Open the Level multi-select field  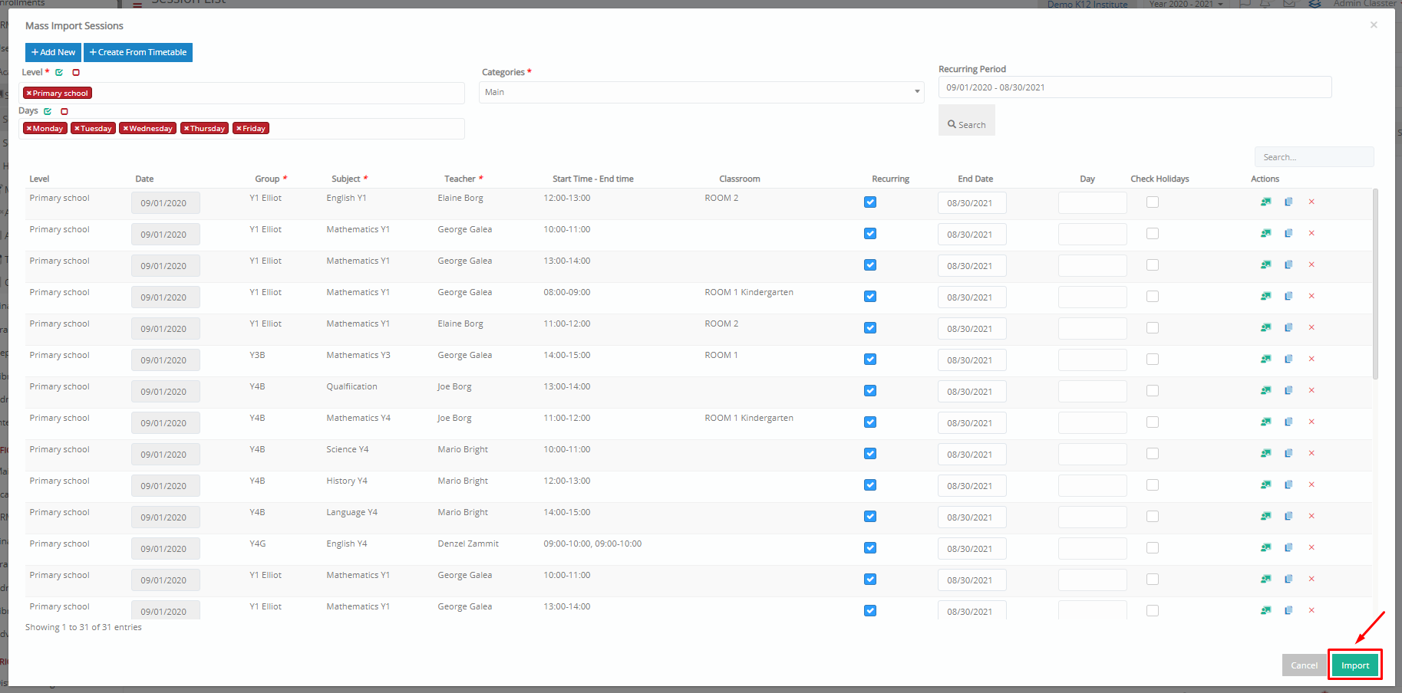click(x=242, y=93)
